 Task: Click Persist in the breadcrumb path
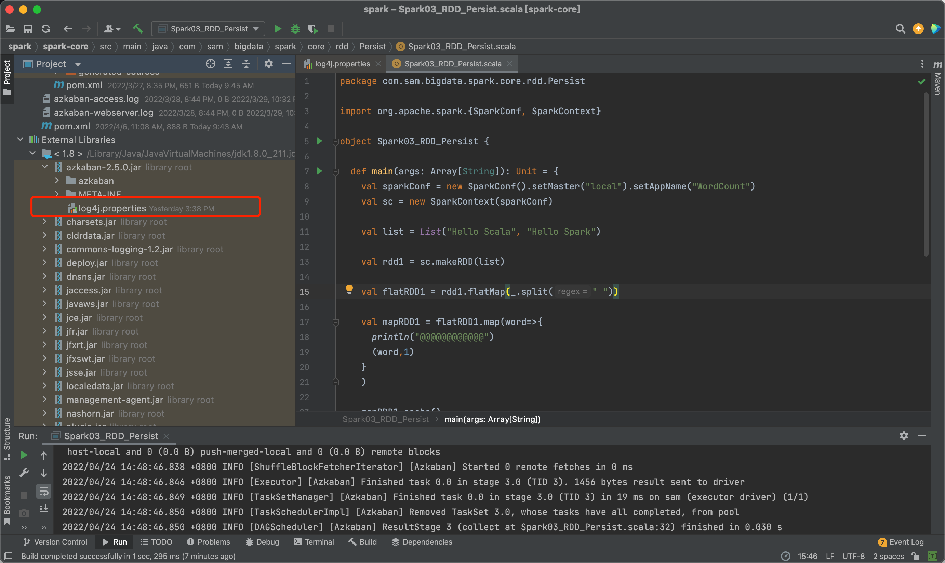pyautogui.click(x=372, y=46)
